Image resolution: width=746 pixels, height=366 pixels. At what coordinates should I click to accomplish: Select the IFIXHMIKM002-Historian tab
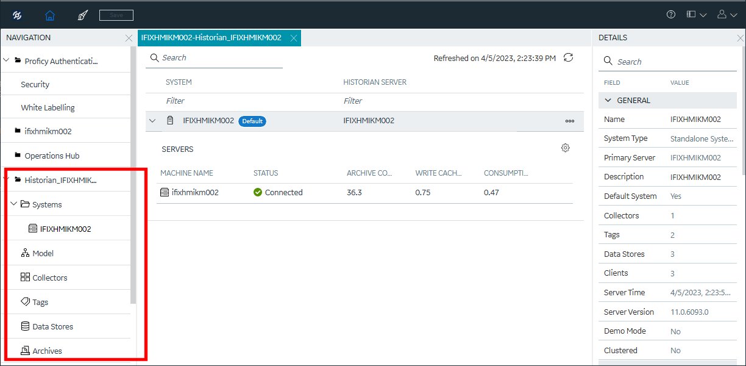(211, 38)
